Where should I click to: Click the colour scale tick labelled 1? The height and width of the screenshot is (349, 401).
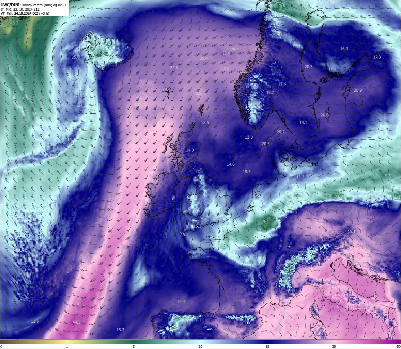coord(67,346)
